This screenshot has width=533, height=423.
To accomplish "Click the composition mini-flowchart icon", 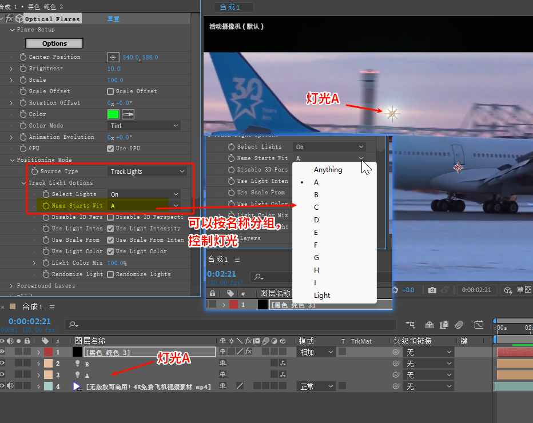I will tap(410, 325).
